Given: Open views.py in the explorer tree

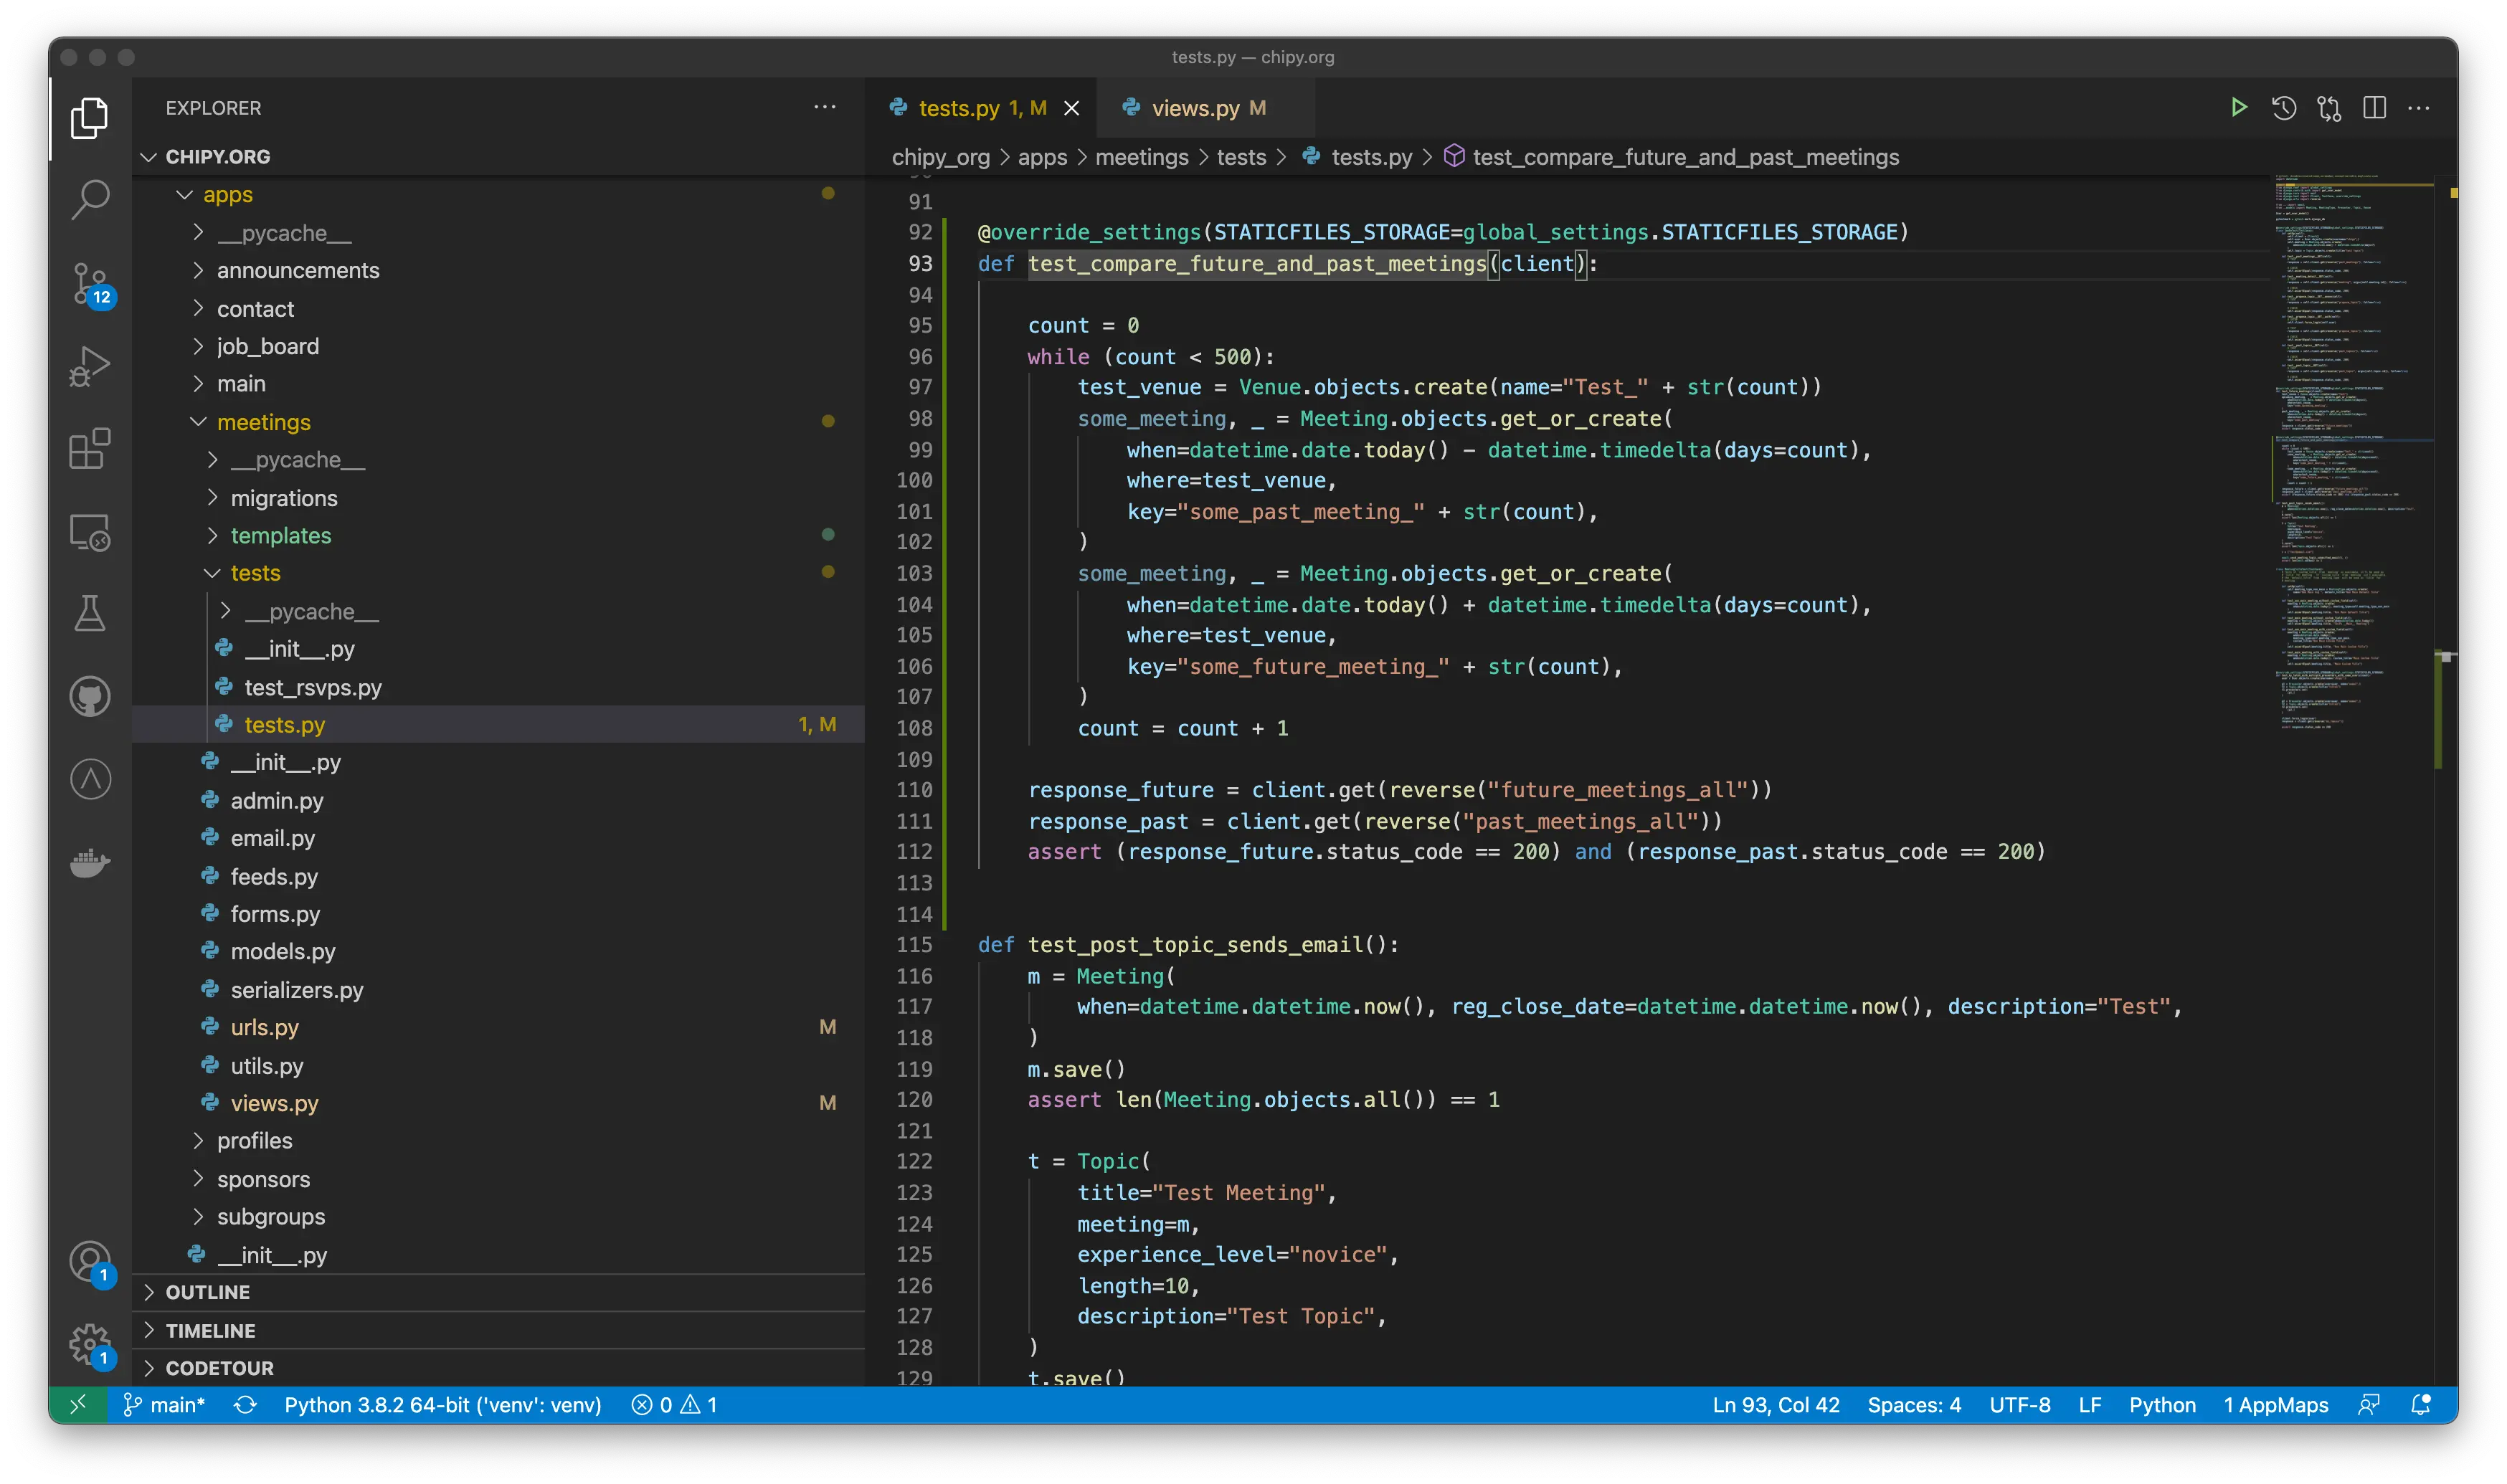Looking at the screenshot, I should tap(498, 1103).
